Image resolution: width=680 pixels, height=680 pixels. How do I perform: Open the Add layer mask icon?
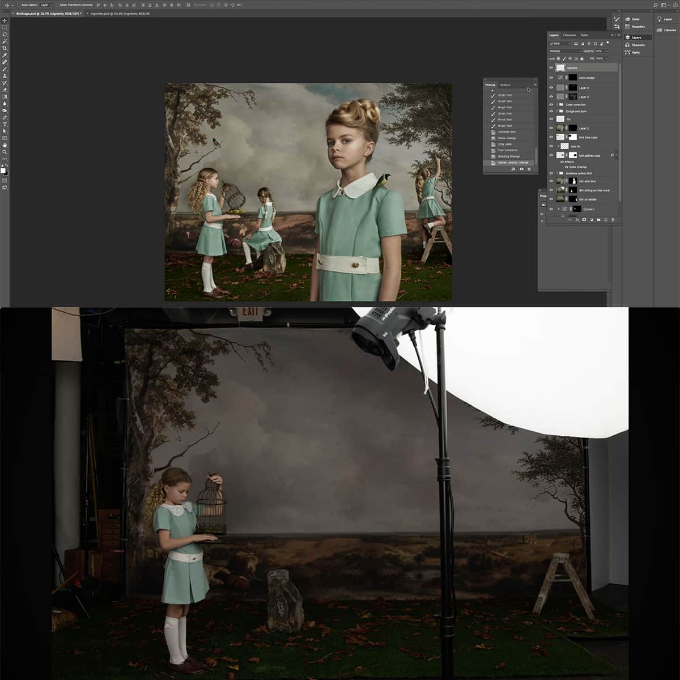(x=584, y=219)
